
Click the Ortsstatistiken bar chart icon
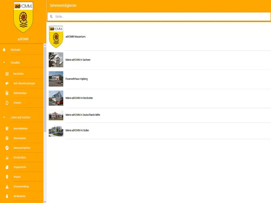(7, 158)
